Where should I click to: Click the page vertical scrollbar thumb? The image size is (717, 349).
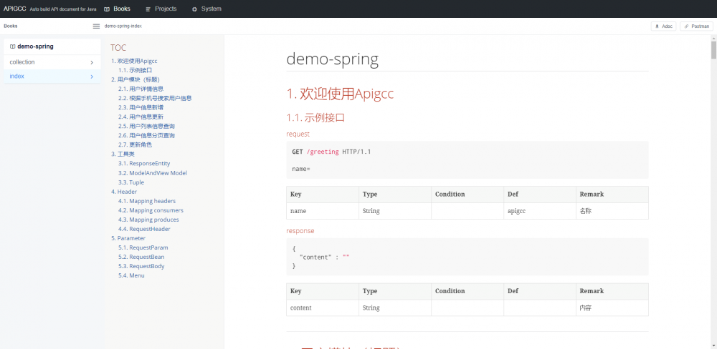coord(713,50)
